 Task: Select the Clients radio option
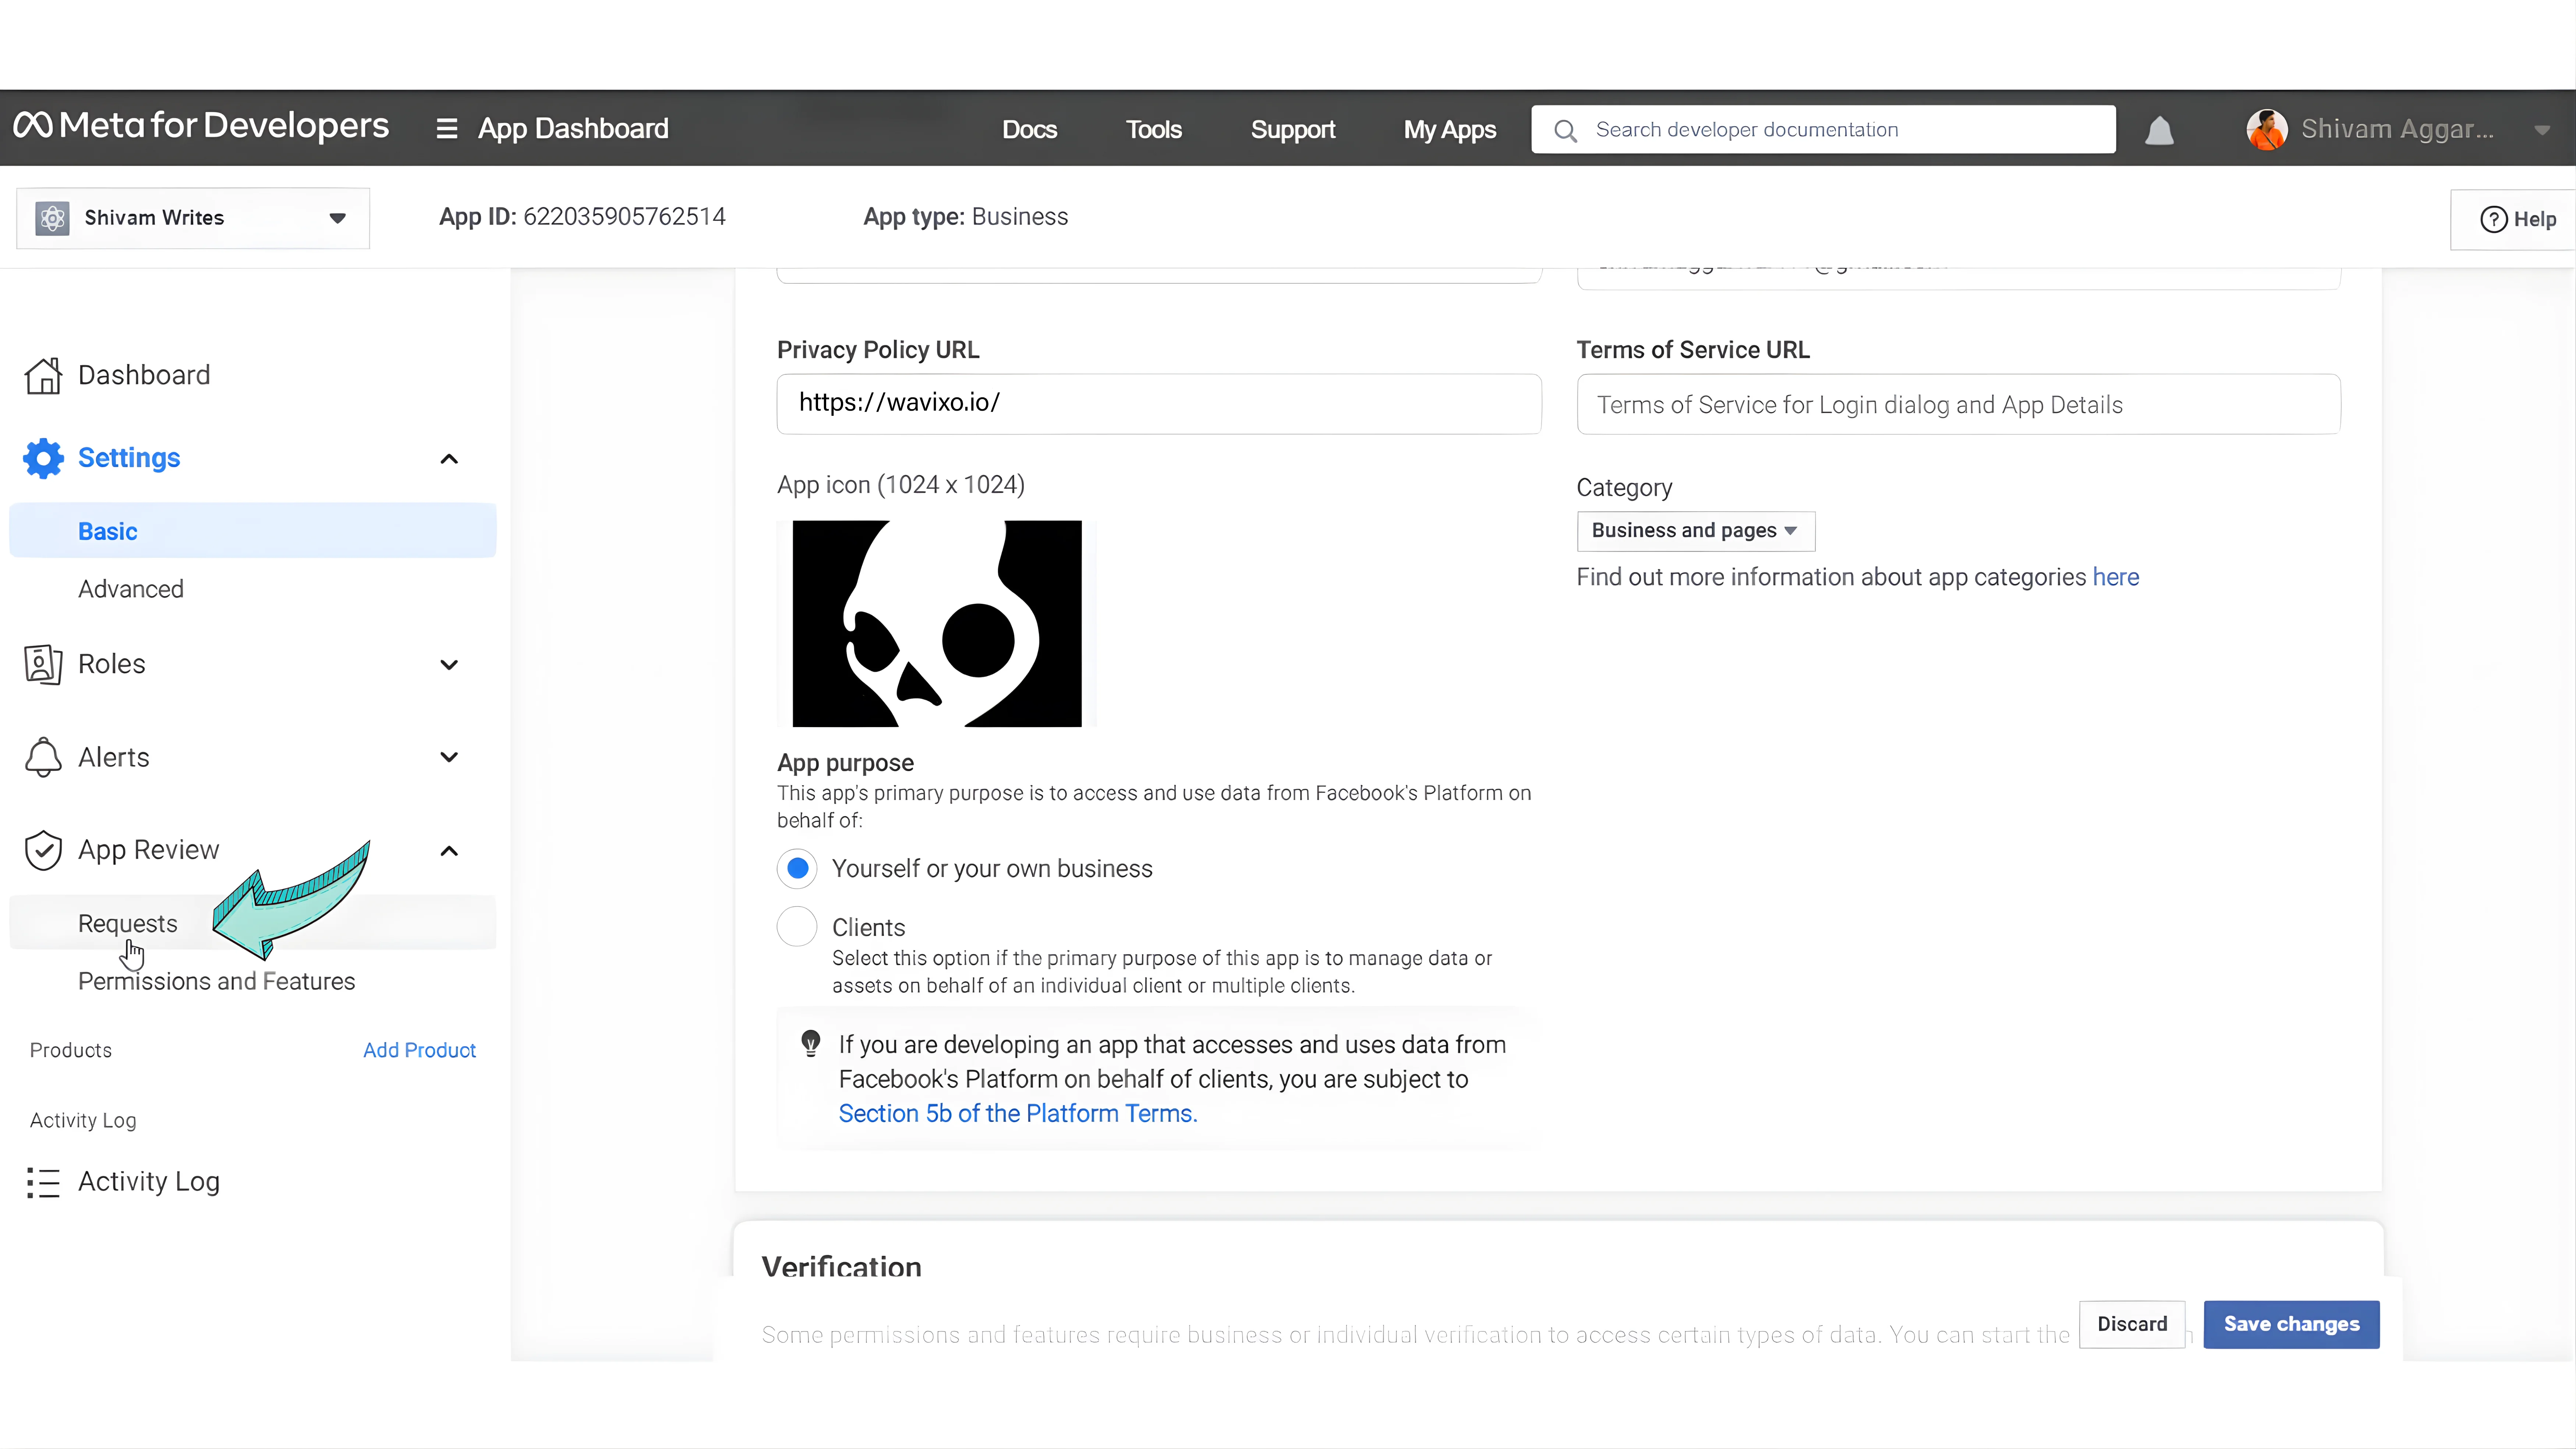(797, 927)
